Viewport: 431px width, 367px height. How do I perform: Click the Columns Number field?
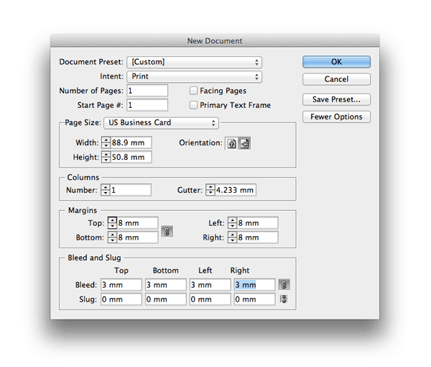(131, 190)
